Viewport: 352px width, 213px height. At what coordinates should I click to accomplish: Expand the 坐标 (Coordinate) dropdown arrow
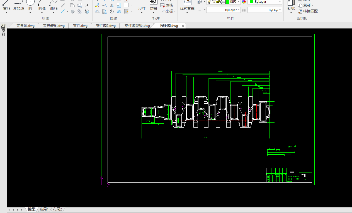(x=175, y=11)
